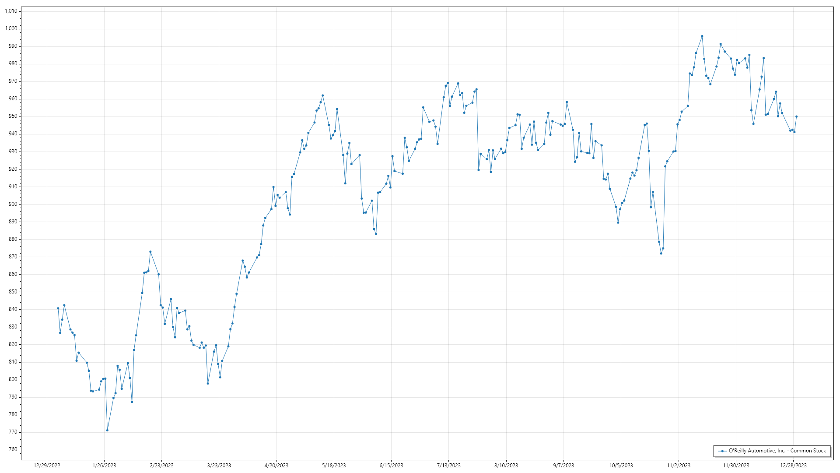Select the 12/29/2022 x-axis date label
Image resolution: width=840 pixels, height=473 pixels.
tap(47, 466)
